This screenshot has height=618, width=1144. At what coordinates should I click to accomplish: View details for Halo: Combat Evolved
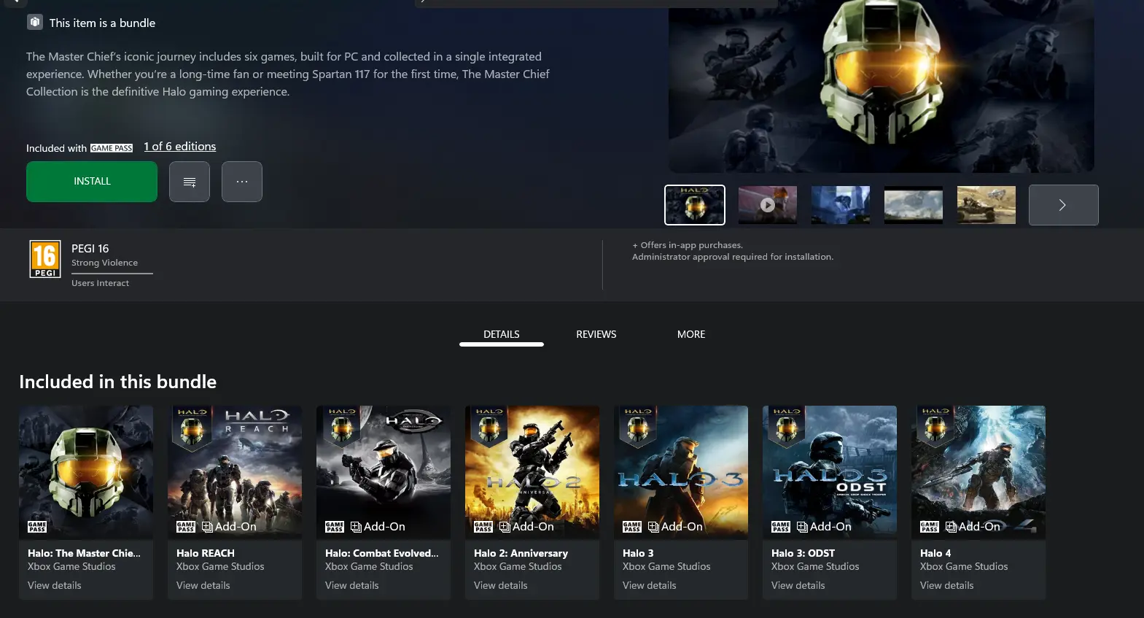352,585
